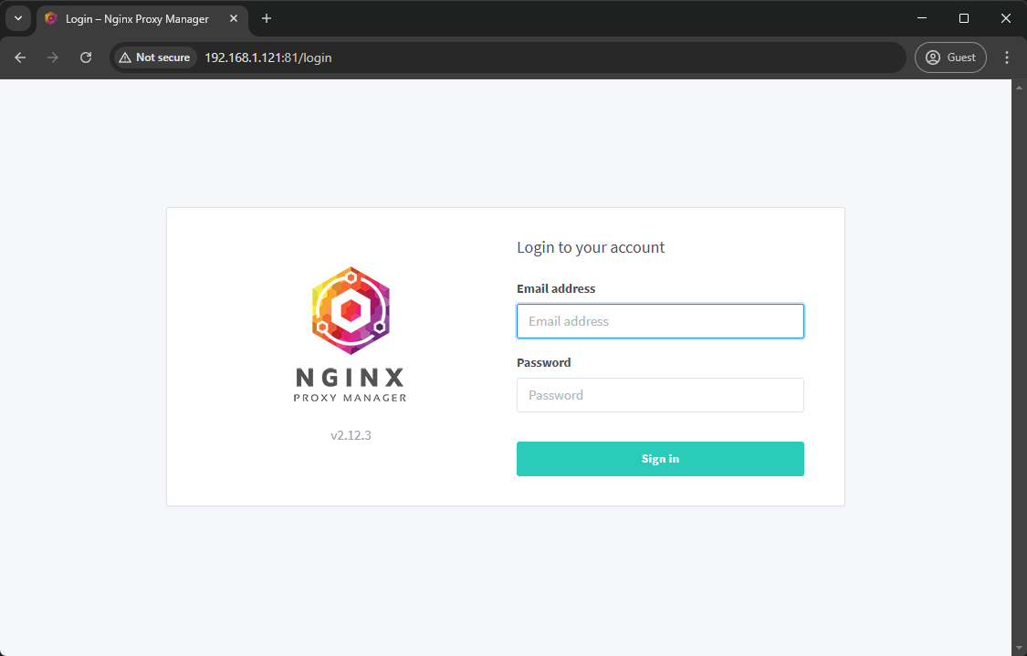Screen dimensions: 1027x656
Task: Maximize the browser window
Action: (963, 18)
